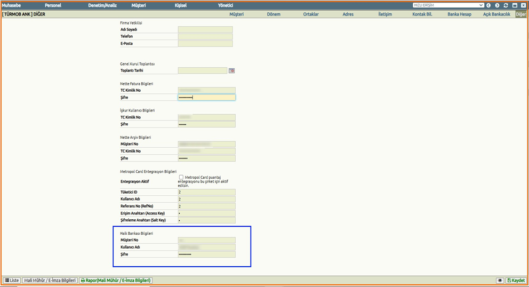Switch to the Banka Hesap tab
This screenshot has height=287, width=529.
[460, 14]
